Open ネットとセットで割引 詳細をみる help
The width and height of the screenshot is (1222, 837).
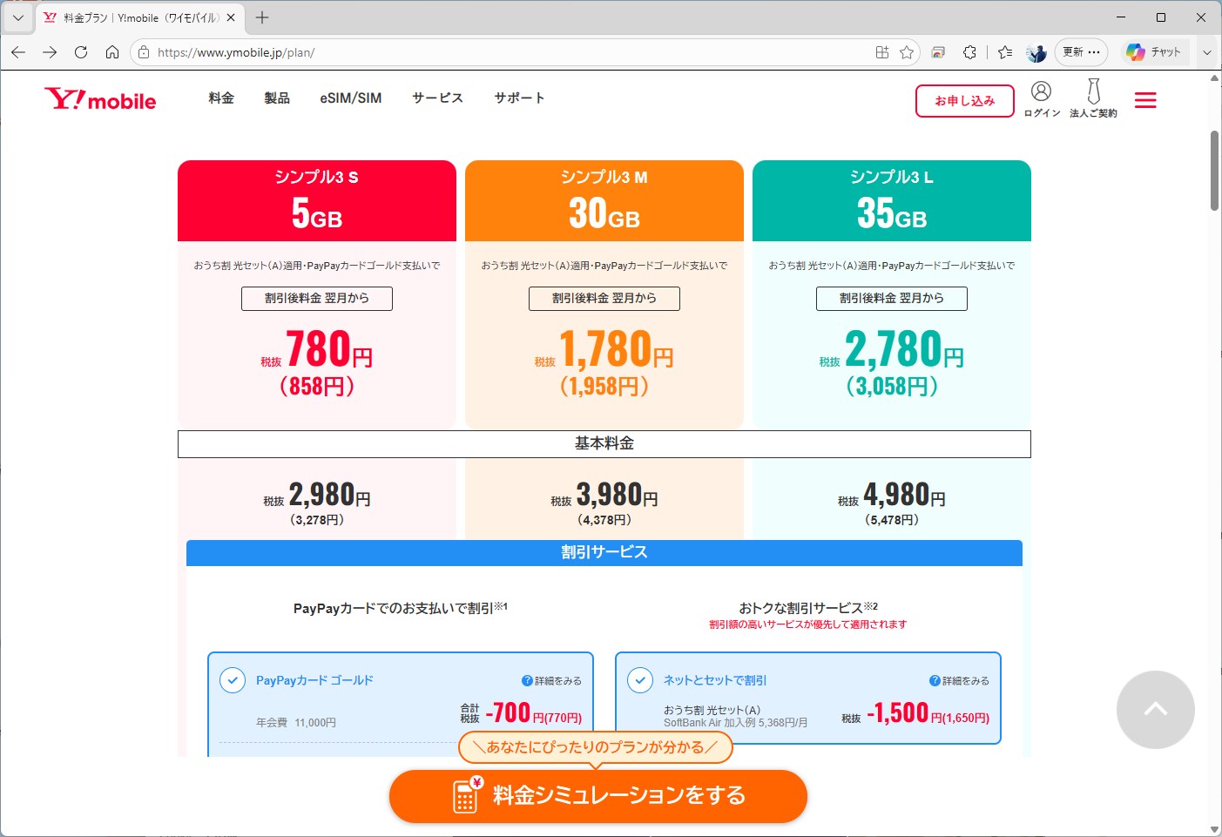pyautogui.click(x=959, y=681)
